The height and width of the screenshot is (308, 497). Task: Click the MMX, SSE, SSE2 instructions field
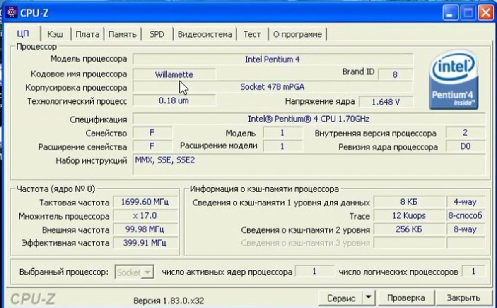(309, 165)
